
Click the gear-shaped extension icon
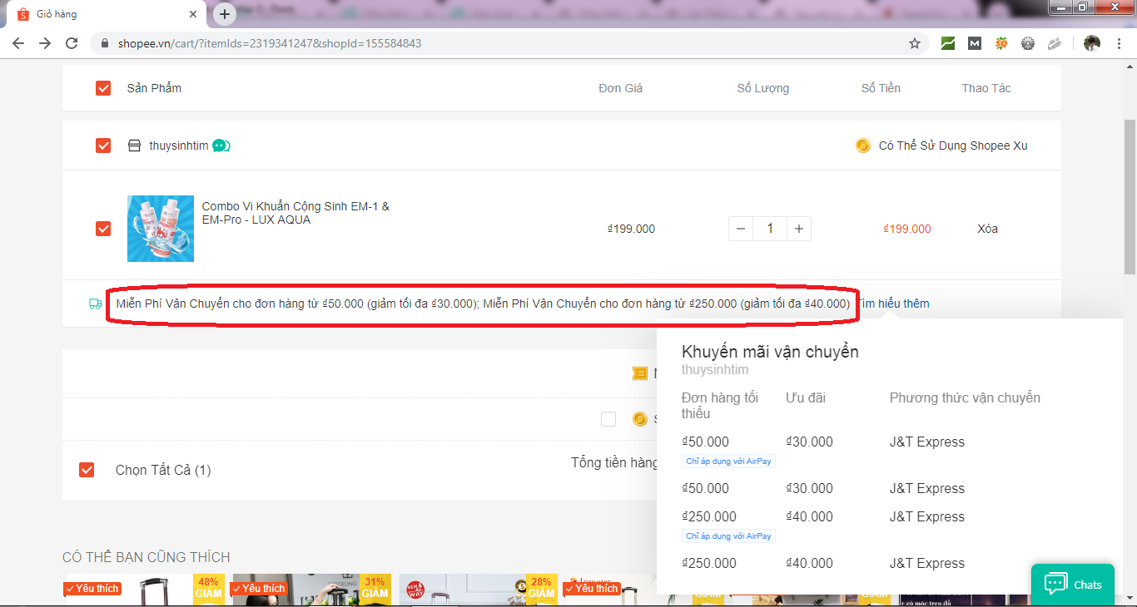click(1028, 43)
